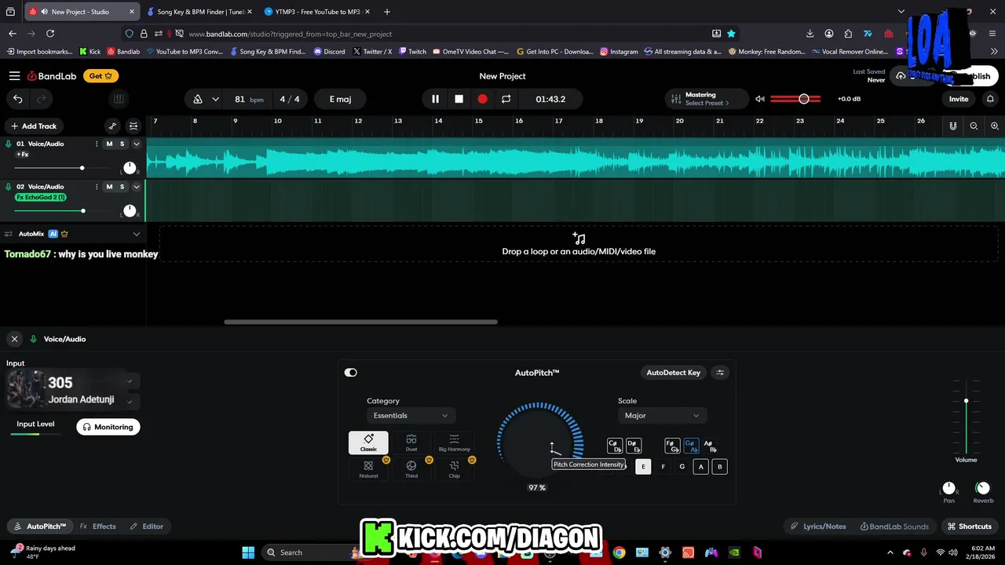Open the Scale Major dropdown
This screenshot has width=1005, height=565.
pos(662,415)
